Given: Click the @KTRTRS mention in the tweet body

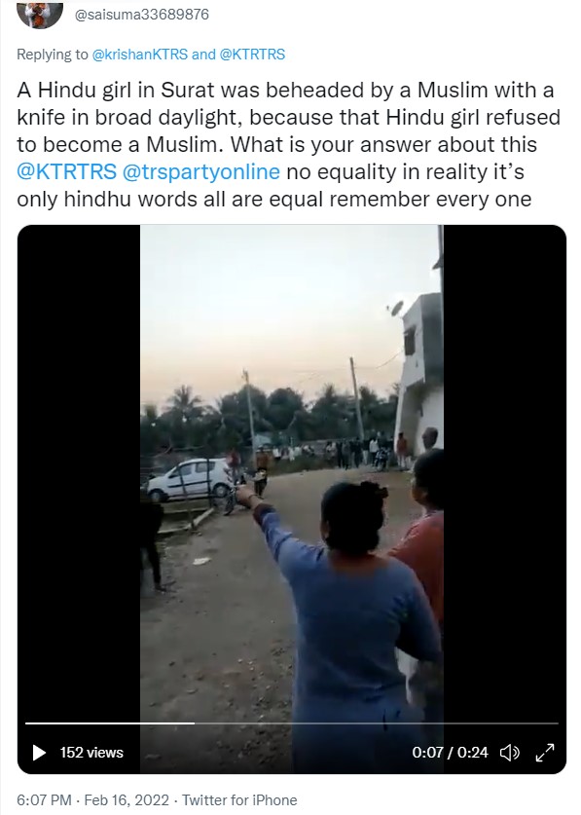Looking at the screenshot, I should [x=66, y=171].
